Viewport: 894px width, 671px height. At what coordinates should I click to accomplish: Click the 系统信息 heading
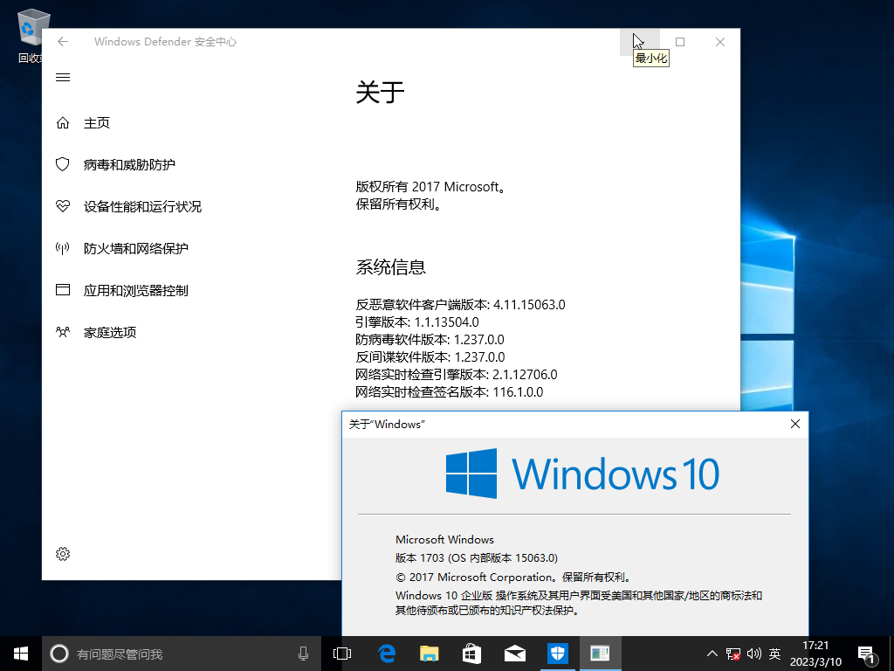tap(390, 266)
